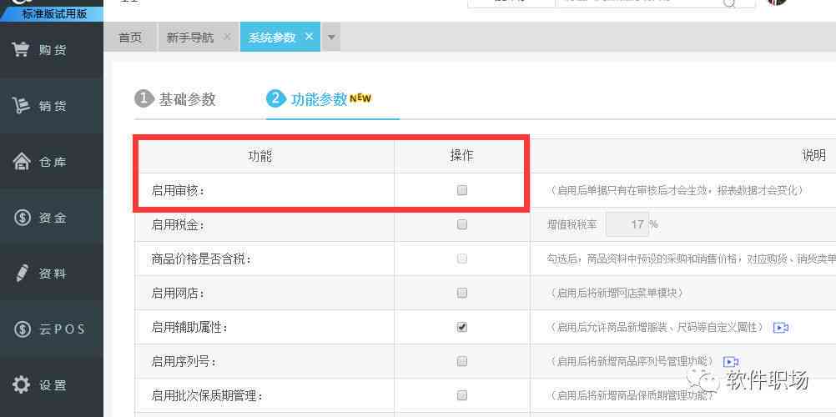
Task: Close the 系统参数 tab
Action: 308,37
